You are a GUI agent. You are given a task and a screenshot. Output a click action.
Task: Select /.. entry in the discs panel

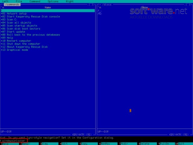[x=100, y=10]
